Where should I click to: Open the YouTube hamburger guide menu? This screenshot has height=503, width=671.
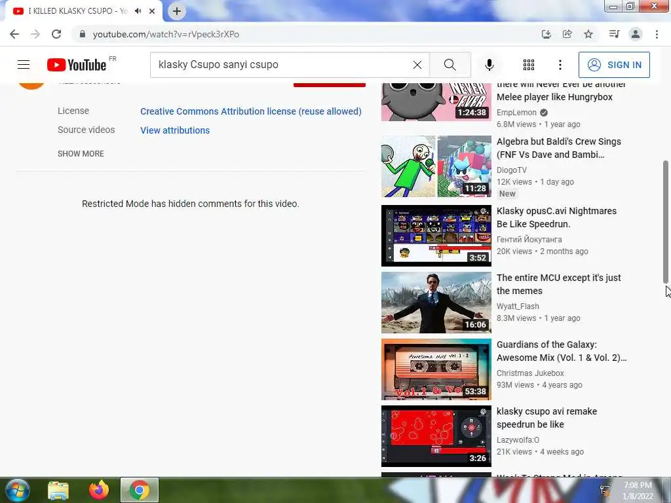24,65
